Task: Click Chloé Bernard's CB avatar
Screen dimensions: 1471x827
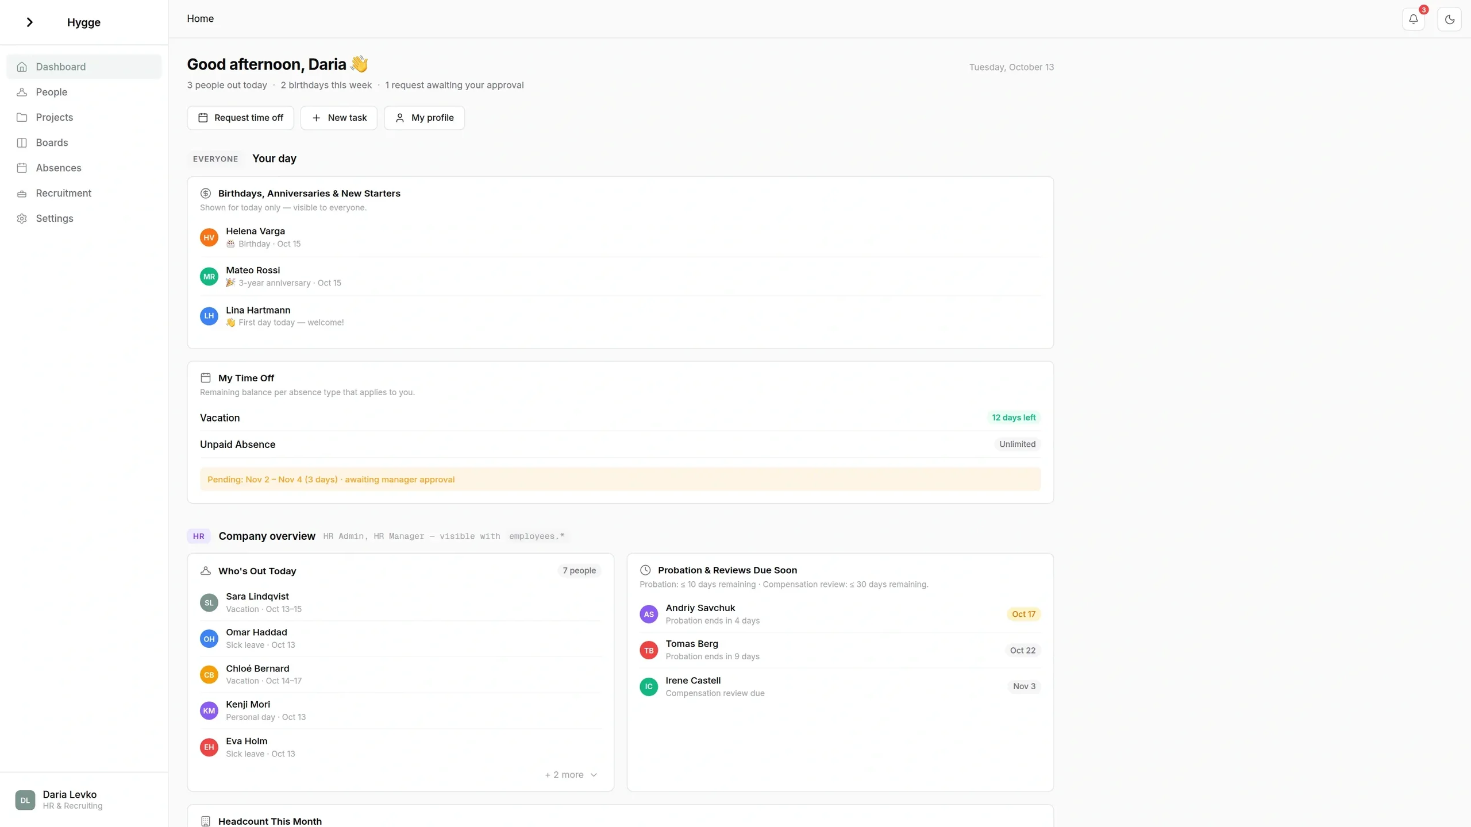Action: pos(209,675)
